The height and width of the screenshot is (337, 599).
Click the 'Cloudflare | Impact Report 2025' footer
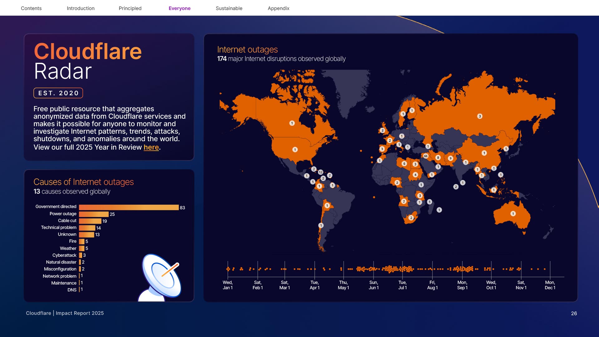tap(65, 313)
